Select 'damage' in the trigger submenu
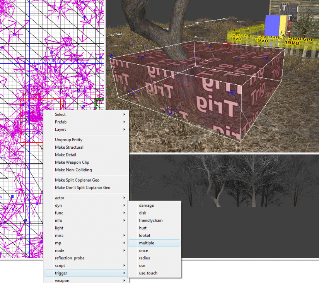 [x=146, y=206]
